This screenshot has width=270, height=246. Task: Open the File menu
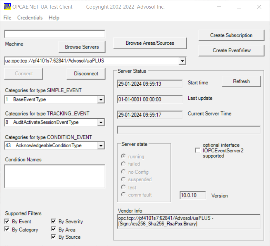coord(7,18)
